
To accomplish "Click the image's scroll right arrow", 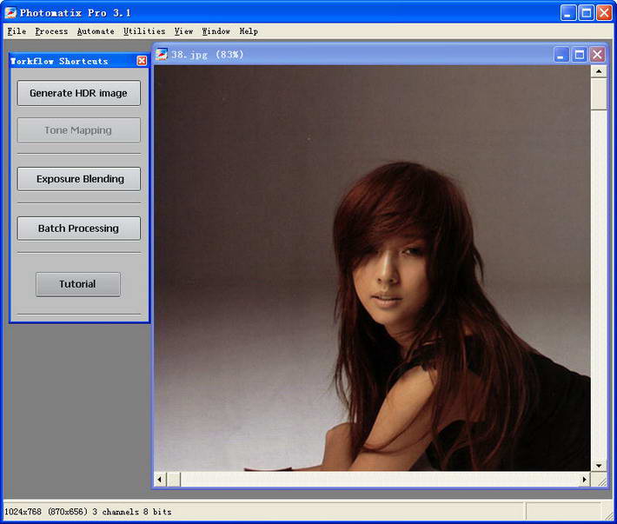I will click(584, 480).
